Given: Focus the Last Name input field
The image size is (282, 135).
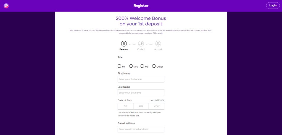Looking at the screenshot, I should tap(141, 93).
